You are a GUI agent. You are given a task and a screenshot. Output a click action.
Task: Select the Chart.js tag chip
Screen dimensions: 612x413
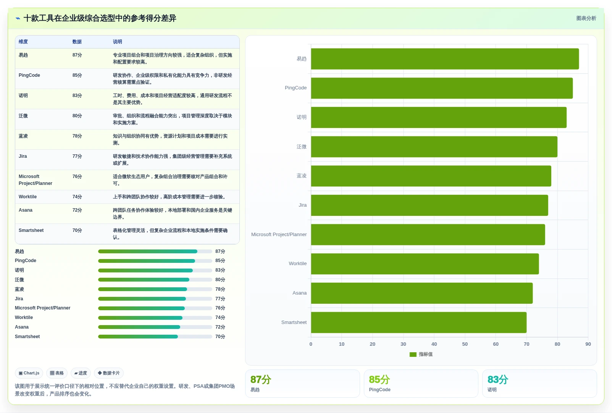tap(29, 373)
